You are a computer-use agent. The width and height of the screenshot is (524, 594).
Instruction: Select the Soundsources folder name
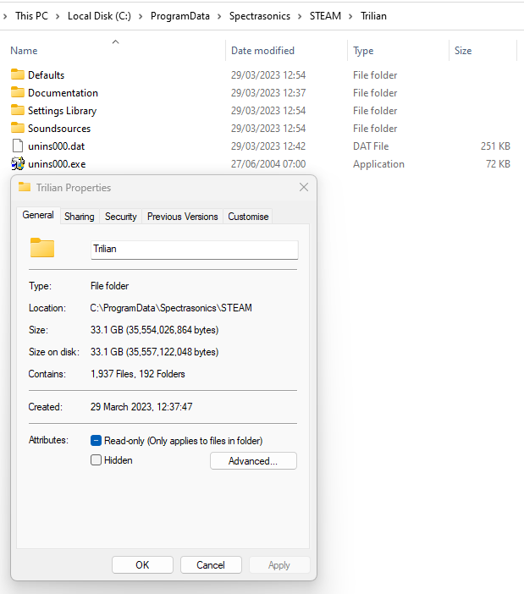pos(59,129)
